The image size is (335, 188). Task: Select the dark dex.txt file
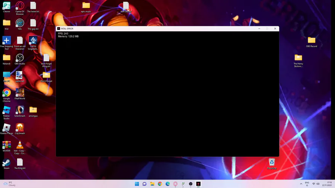[126, 7]
